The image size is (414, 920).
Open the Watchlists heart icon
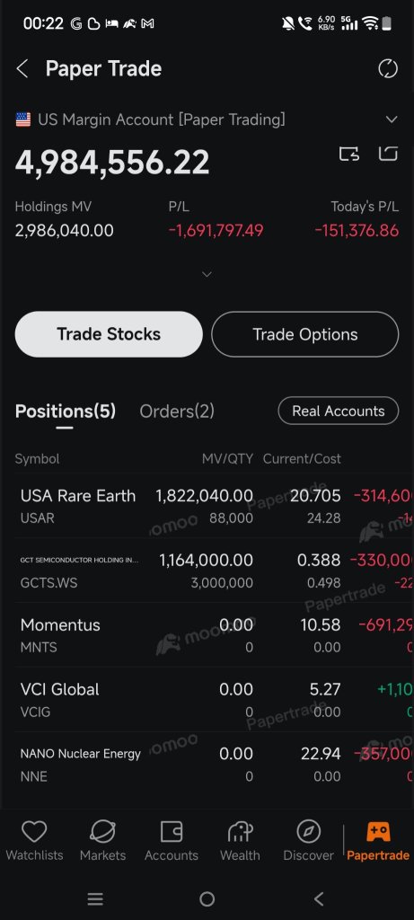34,831
